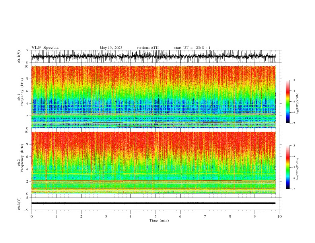The image size is (315, 243).
Task: Click the '8' kHz tick of ch.1 spectrogram
Action: click(28, 79)
